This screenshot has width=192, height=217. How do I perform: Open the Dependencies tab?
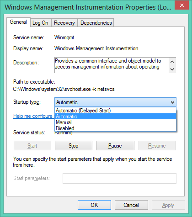point(96,23)
